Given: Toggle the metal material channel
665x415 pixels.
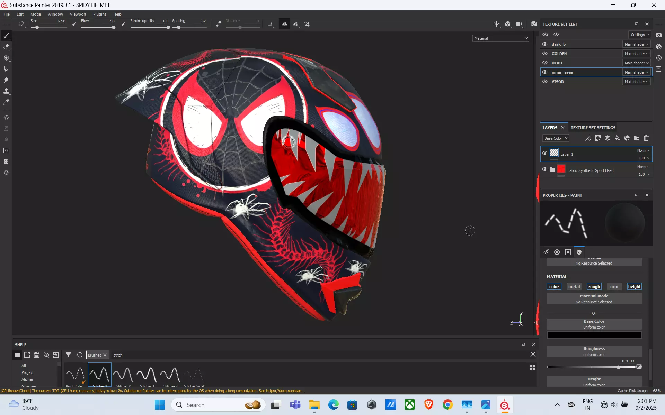Looking at the screenshot, I should click(574, 287).
